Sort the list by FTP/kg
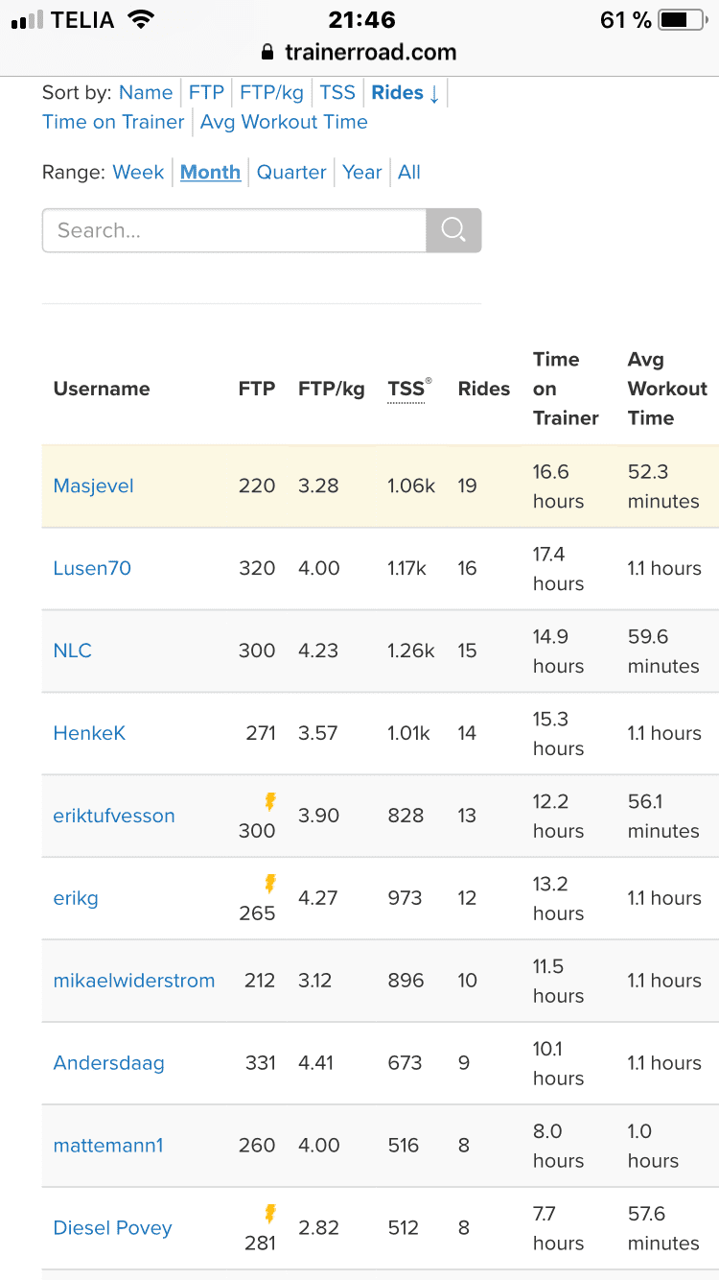 point(271,93)
